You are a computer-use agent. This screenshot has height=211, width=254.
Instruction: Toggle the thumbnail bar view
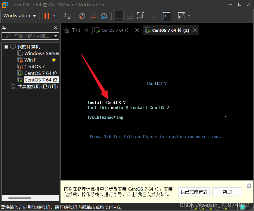(130, 16)
